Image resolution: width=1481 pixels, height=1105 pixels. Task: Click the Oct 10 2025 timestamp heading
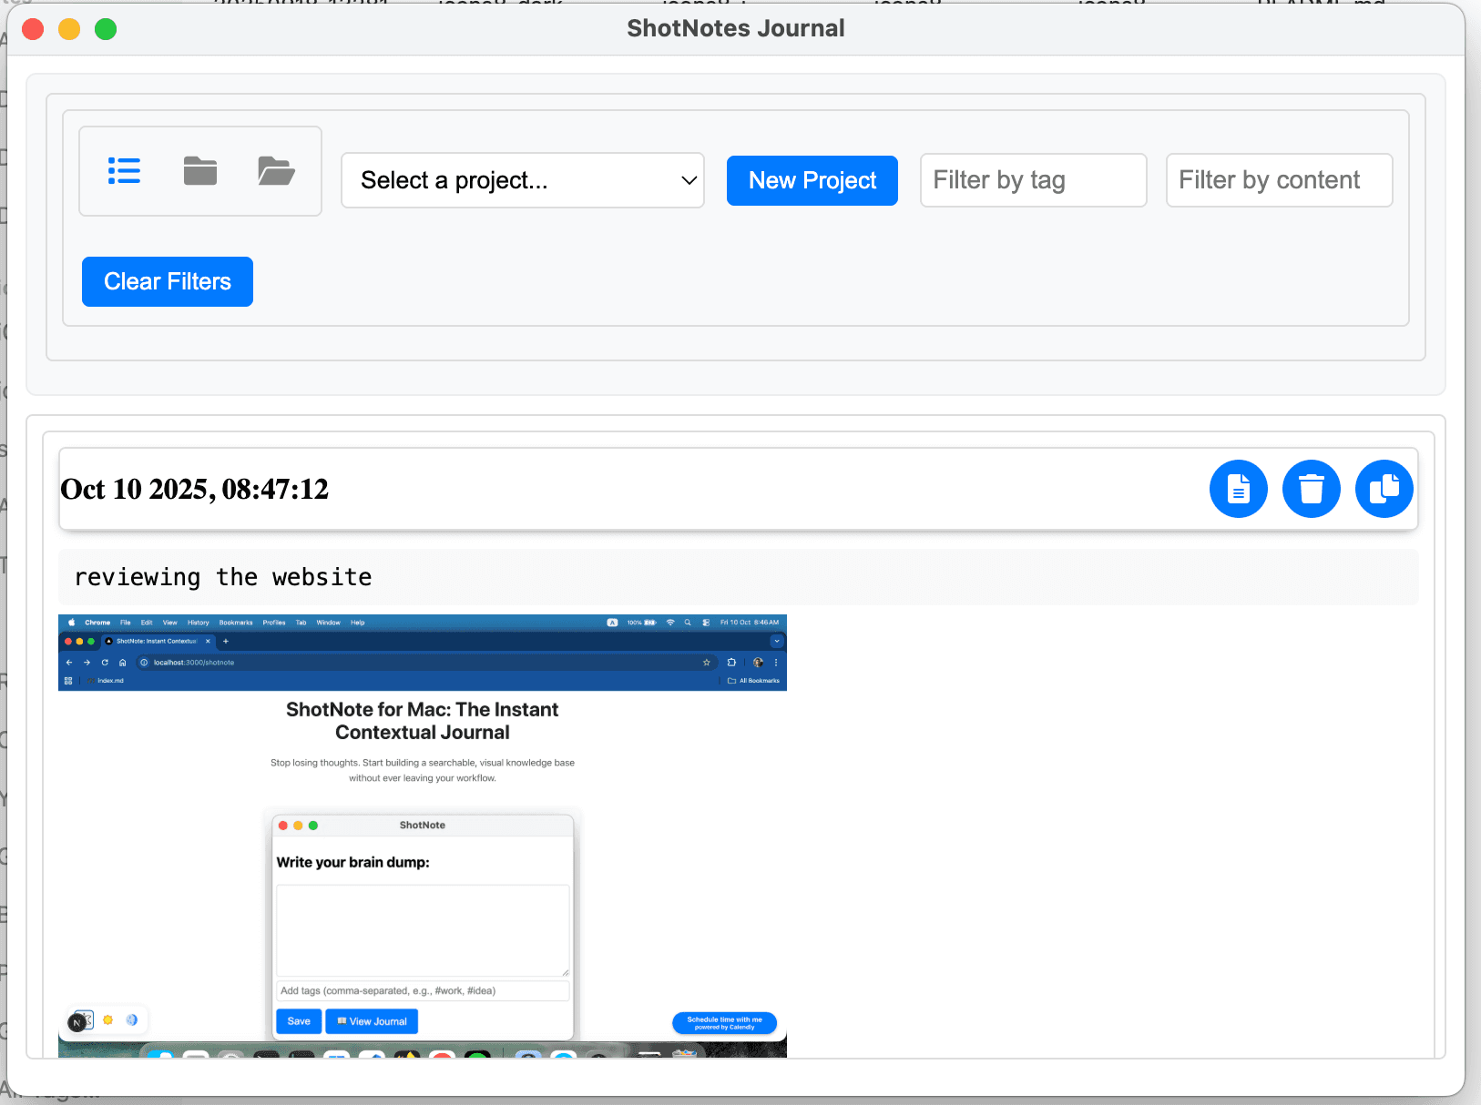pyautogui.click(x=194, y=490)
